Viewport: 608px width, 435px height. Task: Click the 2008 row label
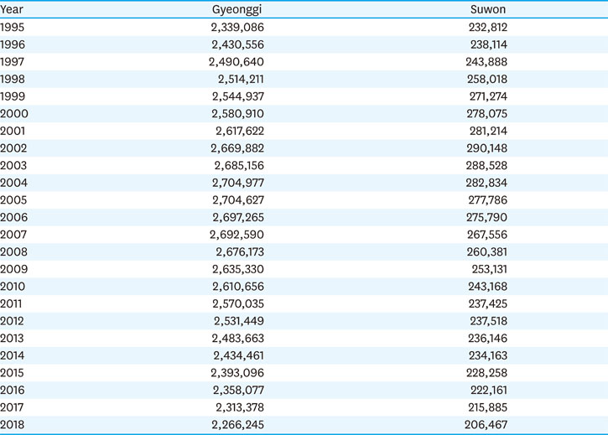13,252
